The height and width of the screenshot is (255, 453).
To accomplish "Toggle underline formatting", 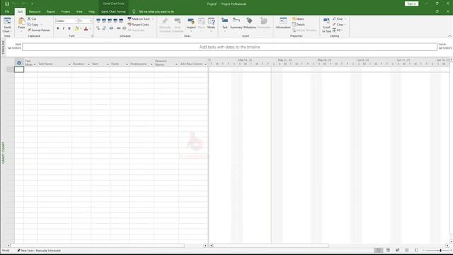I will pos(69,28).
